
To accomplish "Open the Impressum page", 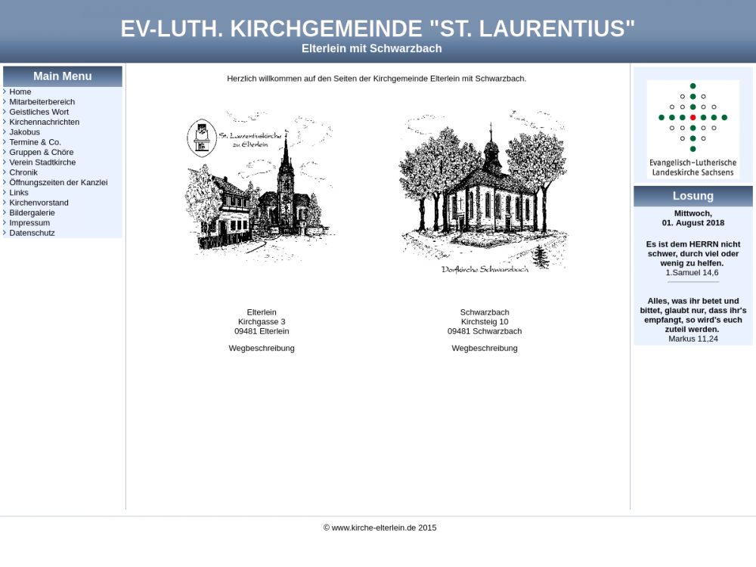I will [x=29, y=223].
